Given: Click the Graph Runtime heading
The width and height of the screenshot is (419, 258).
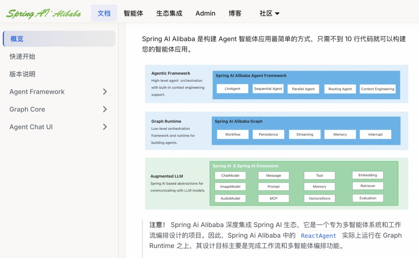Looking at the screenshot, I should [166, 121].
